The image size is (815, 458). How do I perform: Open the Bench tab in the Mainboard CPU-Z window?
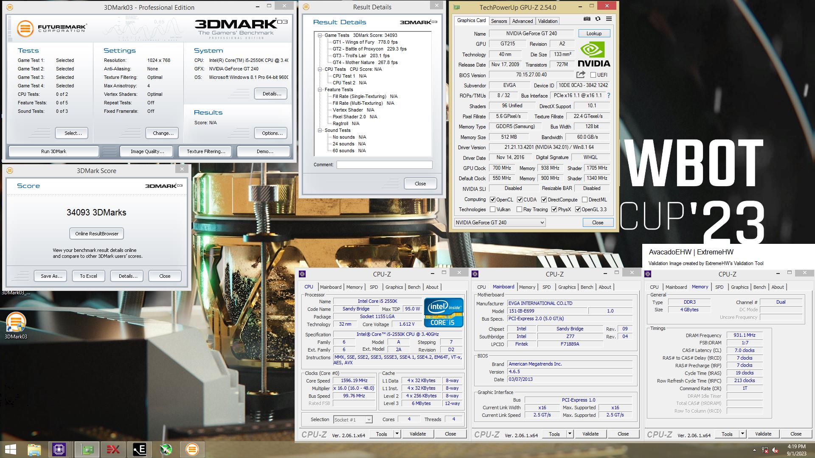tap(587, 287)
